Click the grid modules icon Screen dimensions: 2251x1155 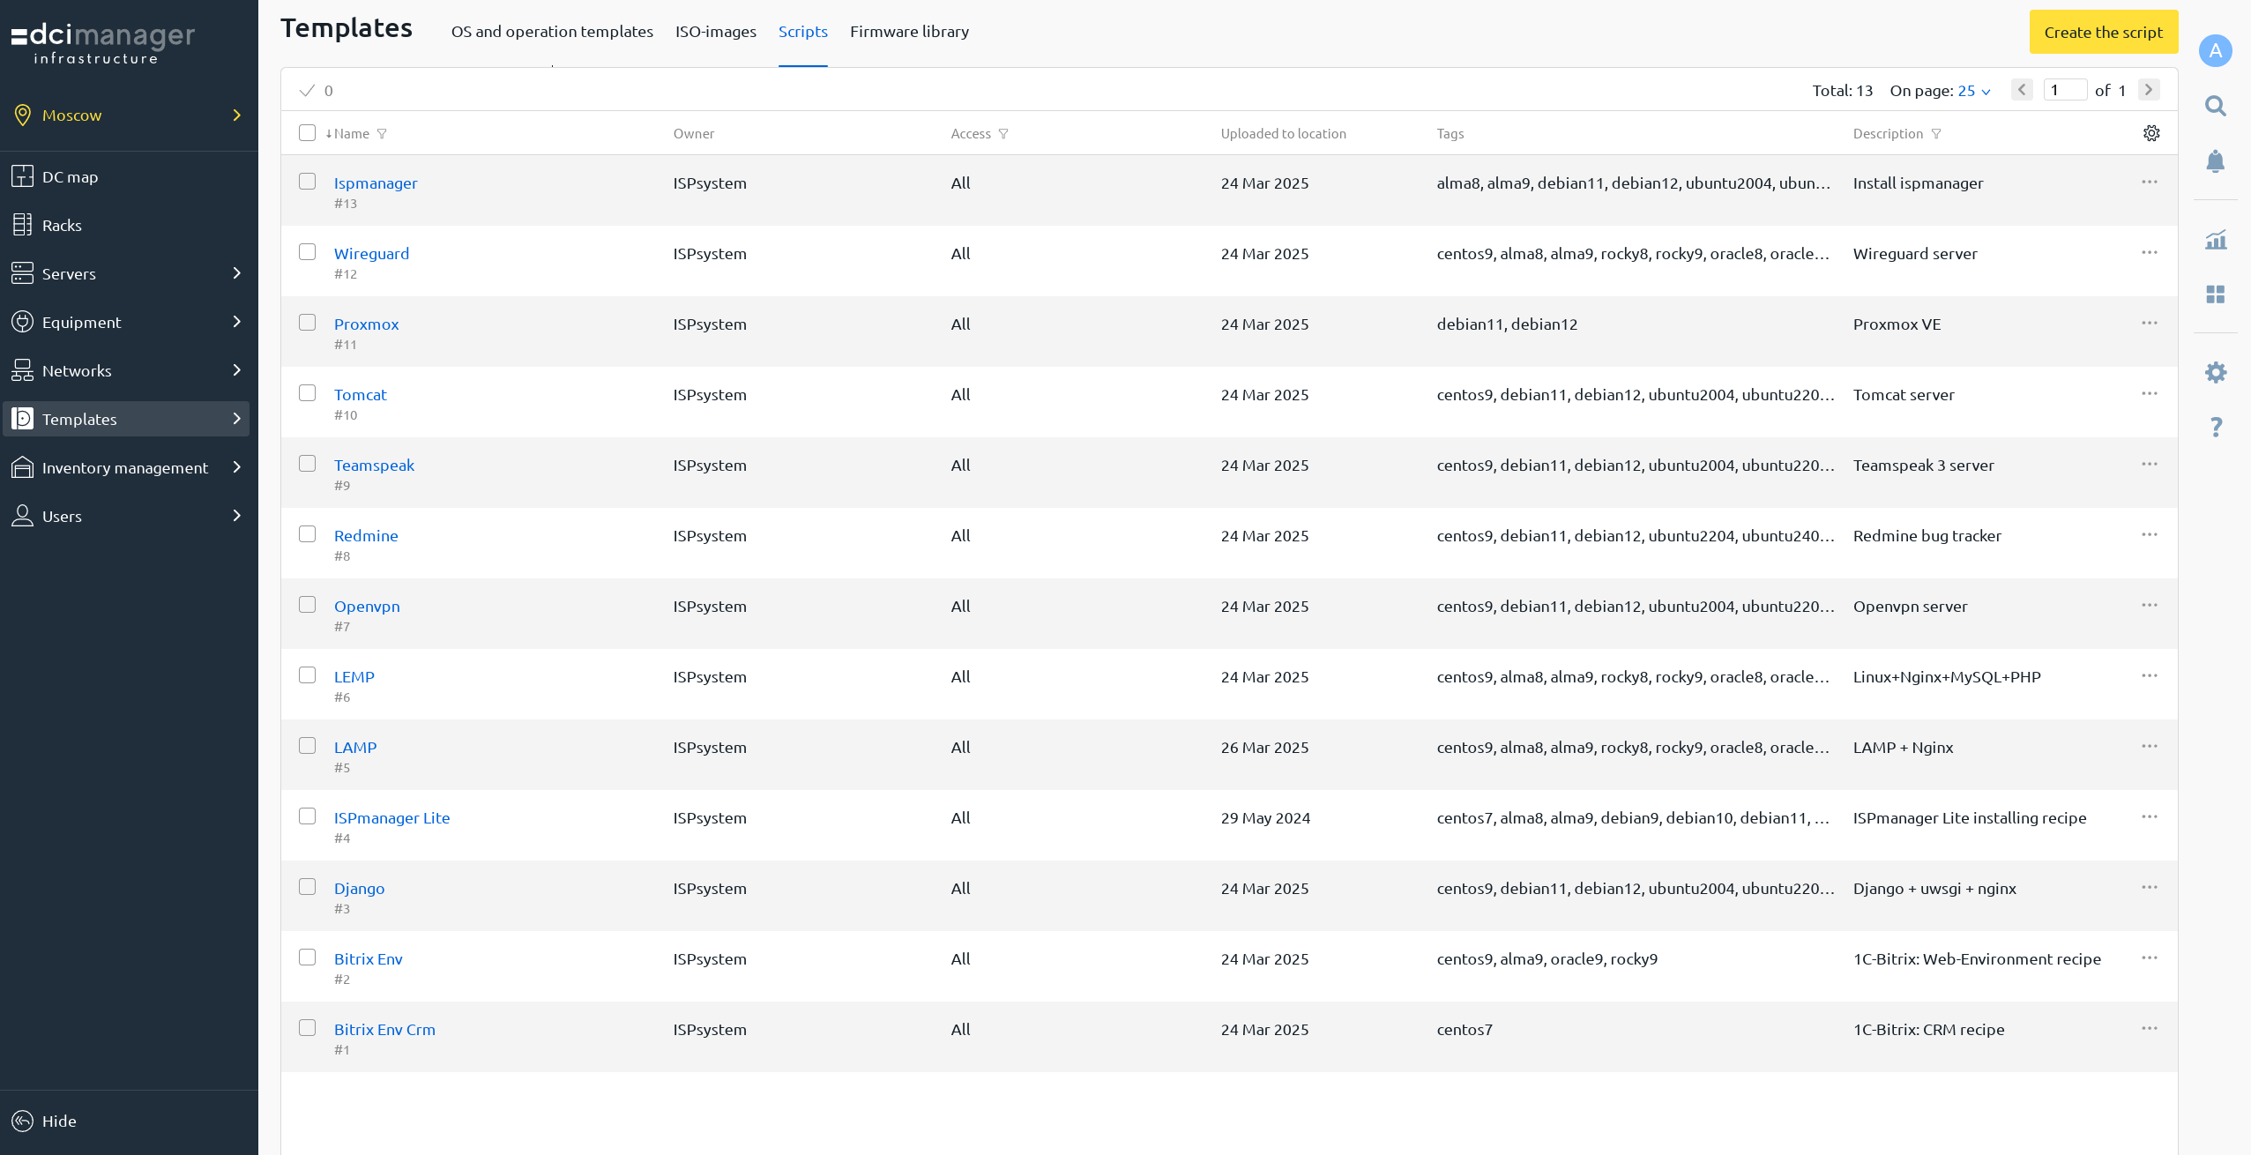click(x=2215, y=294)
